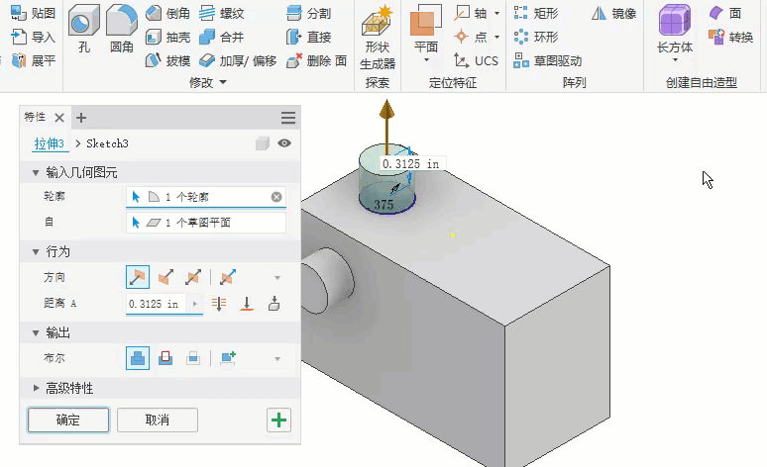Select the asymmetric extrude direction
Image resolution: width=767 pixels, height=467 pixels.
coord(228,277)
